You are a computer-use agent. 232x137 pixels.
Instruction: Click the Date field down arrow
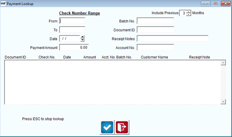coord(82,40)
